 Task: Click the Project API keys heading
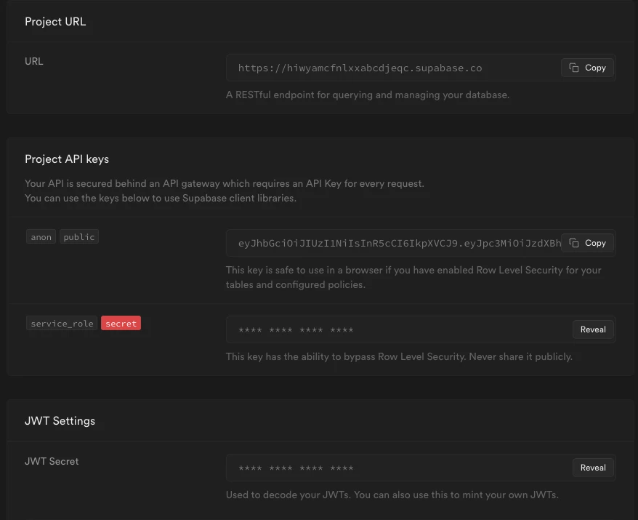point(67,159)
